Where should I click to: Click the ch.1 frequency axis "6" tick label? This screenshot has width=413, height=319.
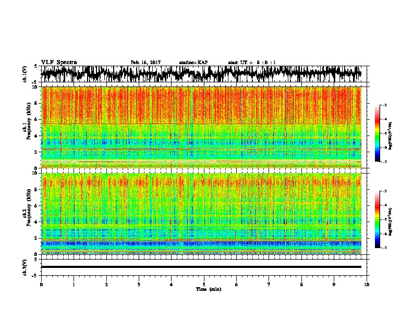[x=37, y=119]
